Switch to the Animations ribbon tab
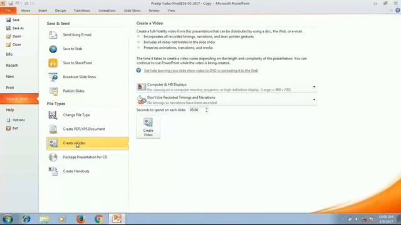The image size is (401, 225). point(107,11)
